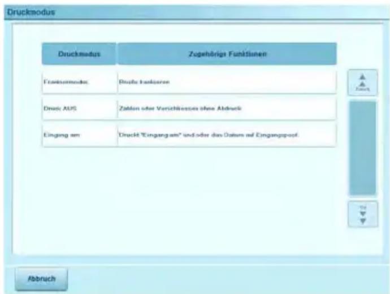
Task: Click the 'Druckt Eingang am' description cell
Action: point(227,135)
